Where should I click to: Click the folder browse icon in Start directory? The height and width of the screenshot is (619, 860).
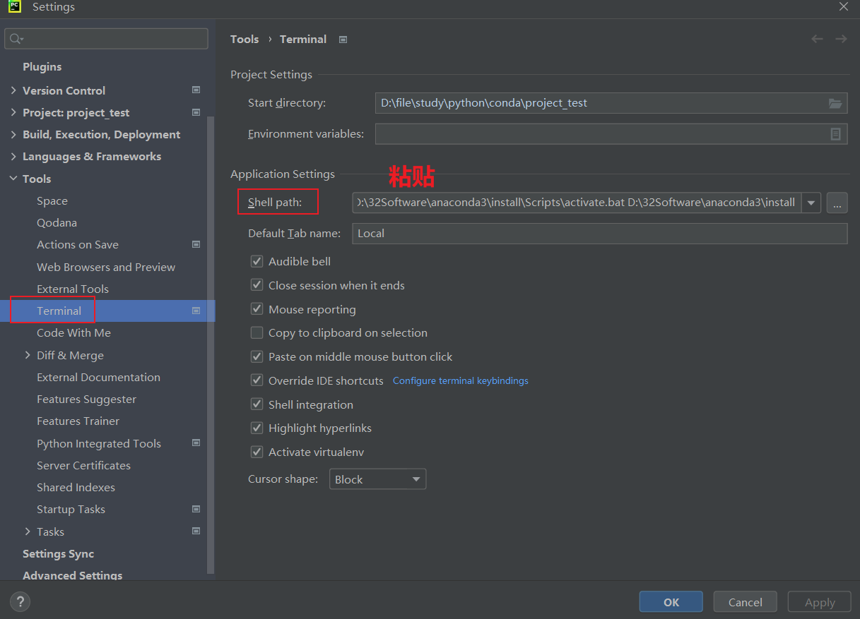[x=835, y=103]
